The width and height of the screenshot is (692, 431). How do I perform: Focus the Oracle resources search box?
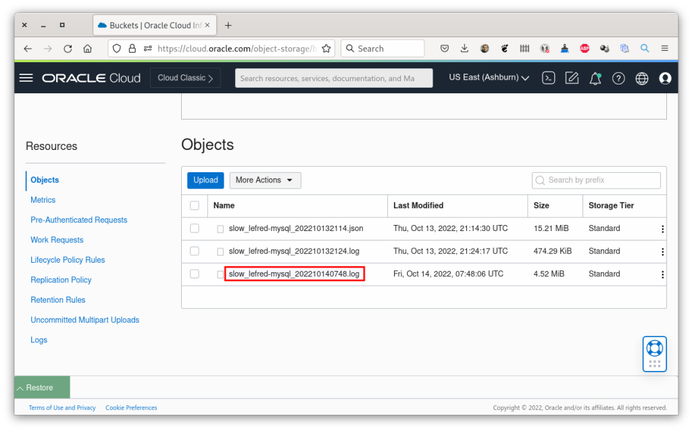click(334, 78)
